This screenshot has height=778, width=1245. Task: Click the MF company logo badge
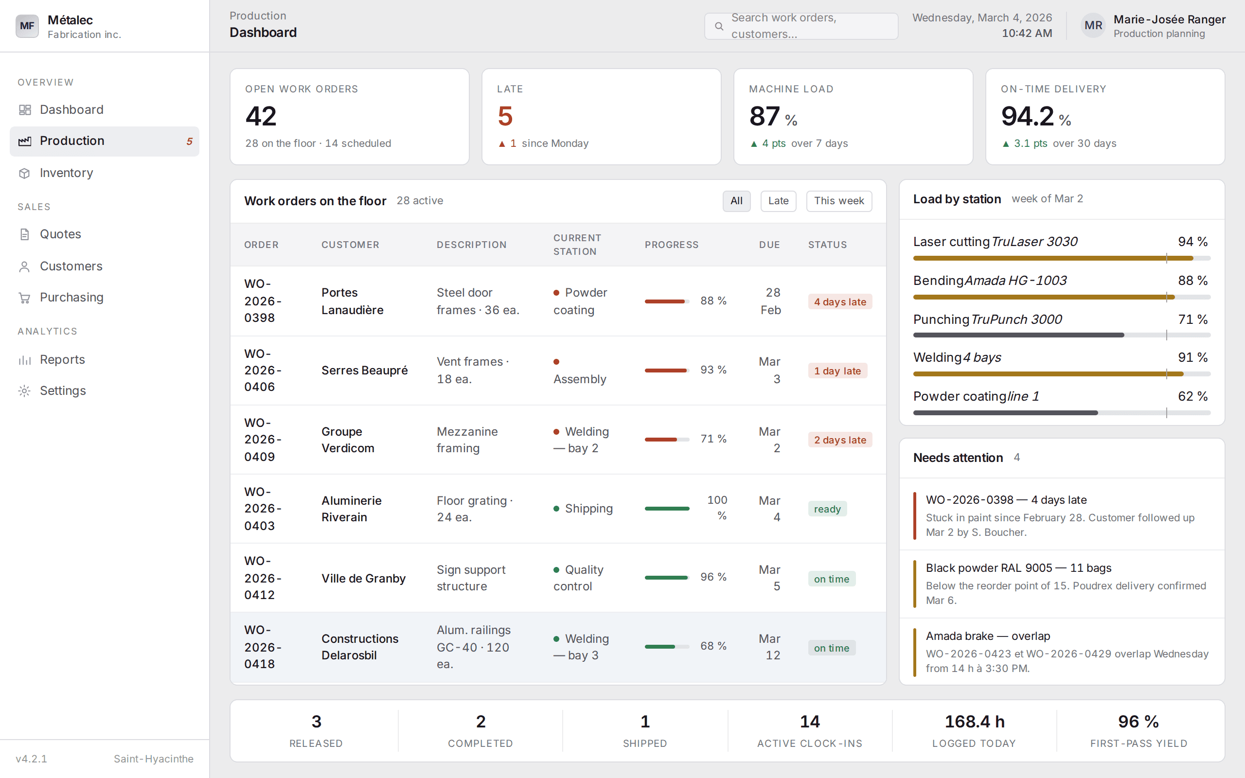27,26
